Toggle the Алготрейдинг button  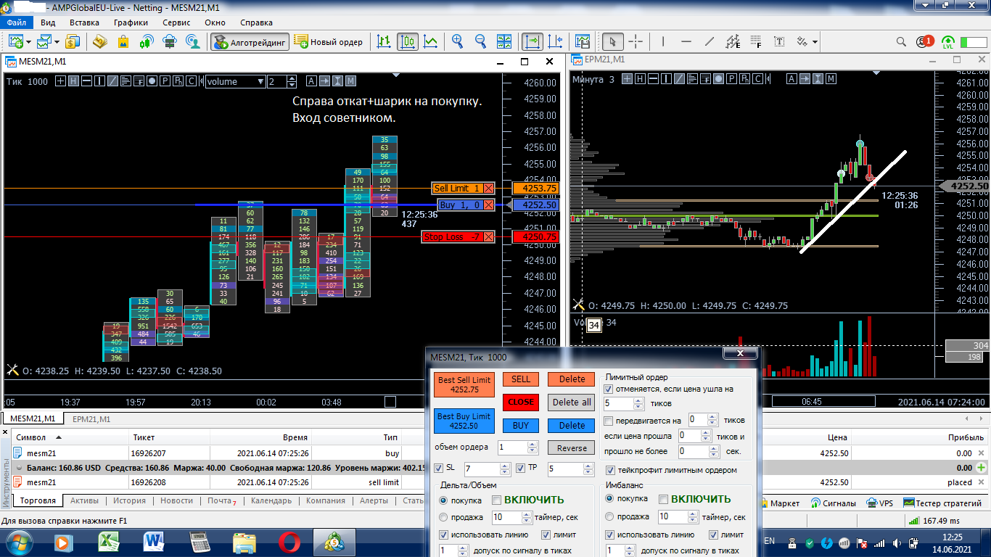tap(250, 42)
